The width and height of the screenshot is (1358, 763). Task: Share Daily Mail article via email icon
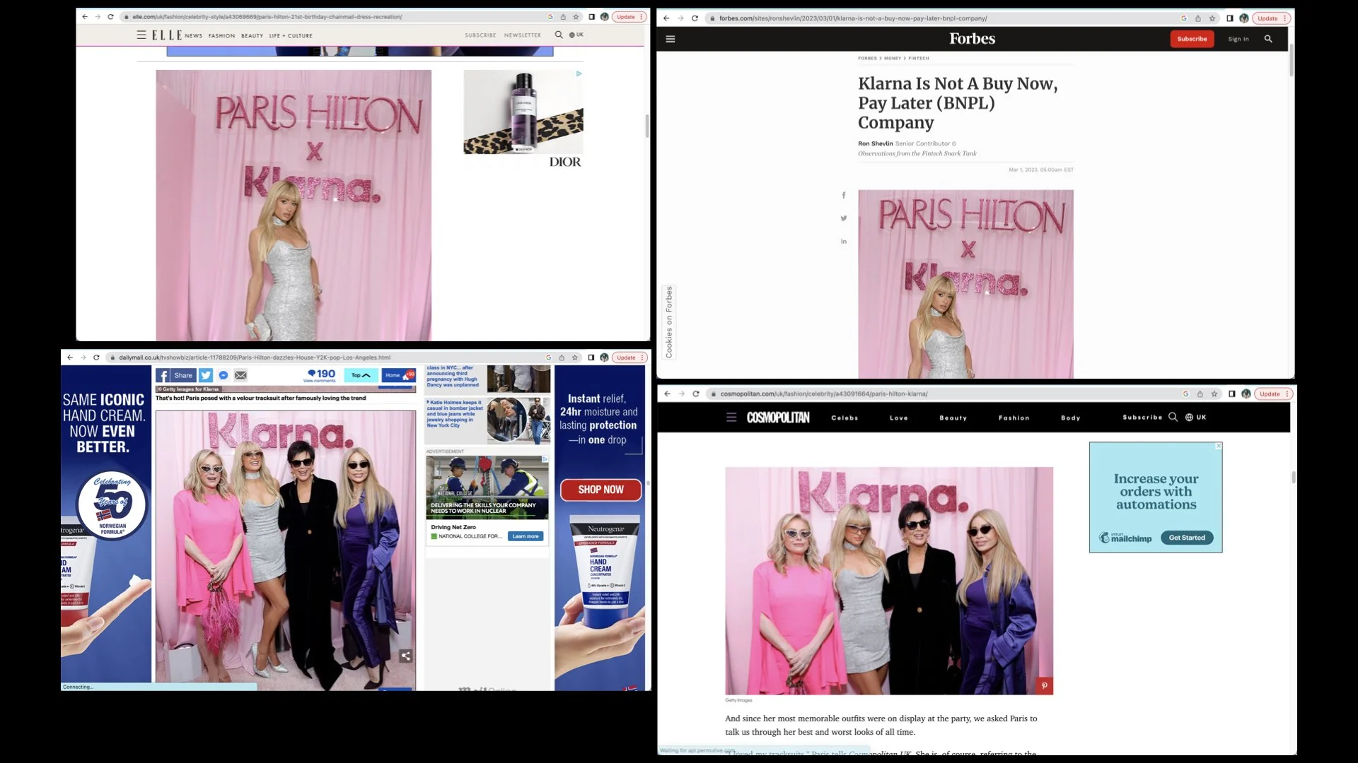tap(240, 375)
